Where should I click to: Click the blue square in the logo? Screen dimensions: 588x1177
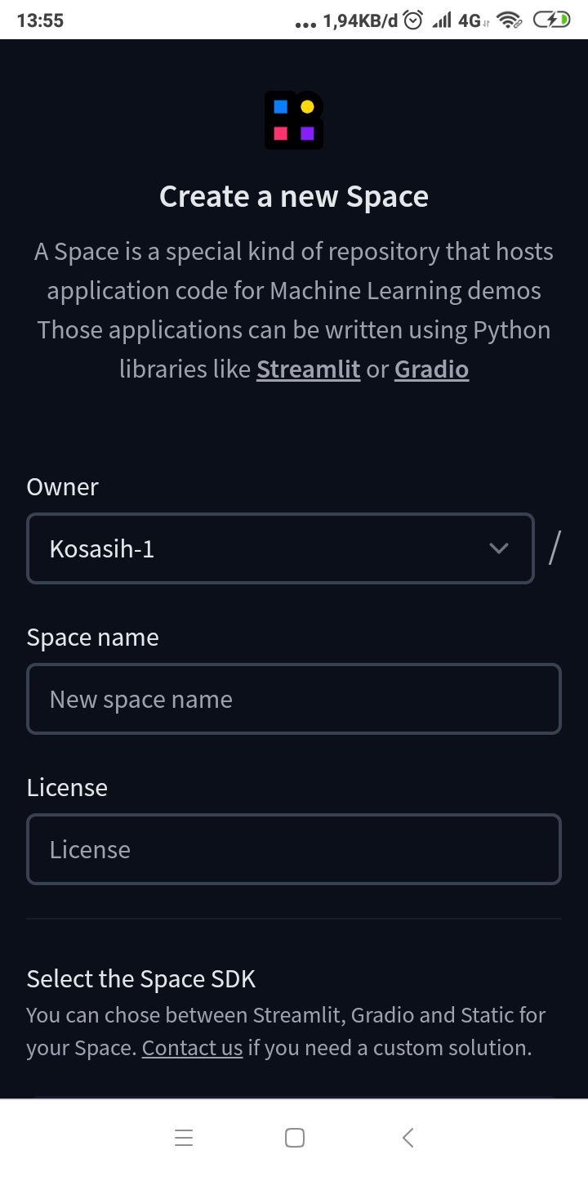pos(280,106)
